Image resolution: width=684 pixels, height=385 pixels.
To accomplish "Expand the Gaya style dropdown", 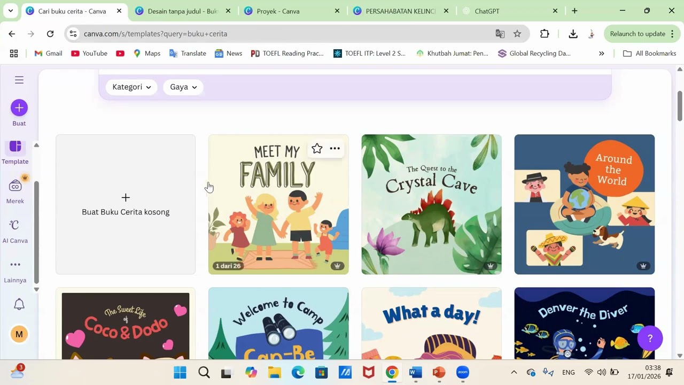I will point(183,87).
